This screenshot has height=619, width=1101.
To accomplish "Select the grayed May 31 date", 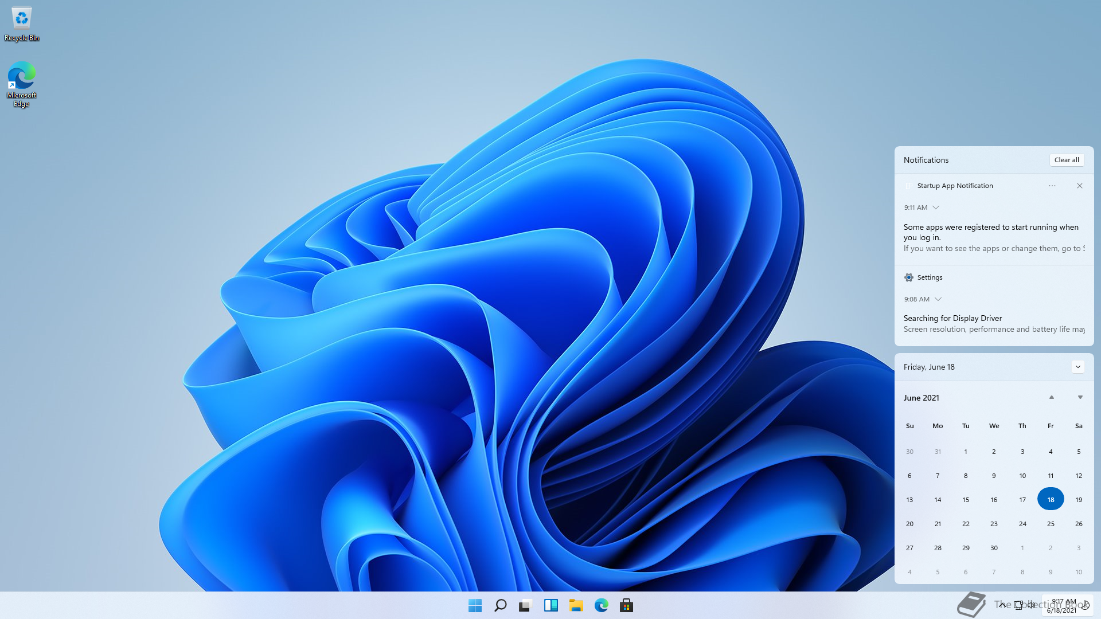I will (938, 452).
